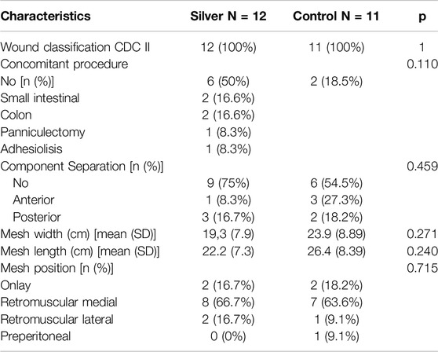Click the 0.110 p-value cell
Viewport: 438px width, 352px height.
click(x=422, y=64)
